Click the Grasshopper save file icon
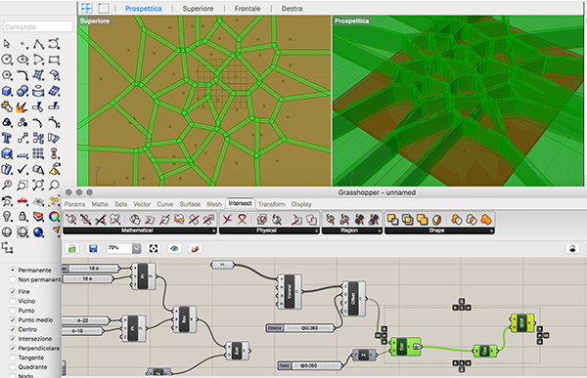Viewport: 587px width, 378px height. [93, 248]
